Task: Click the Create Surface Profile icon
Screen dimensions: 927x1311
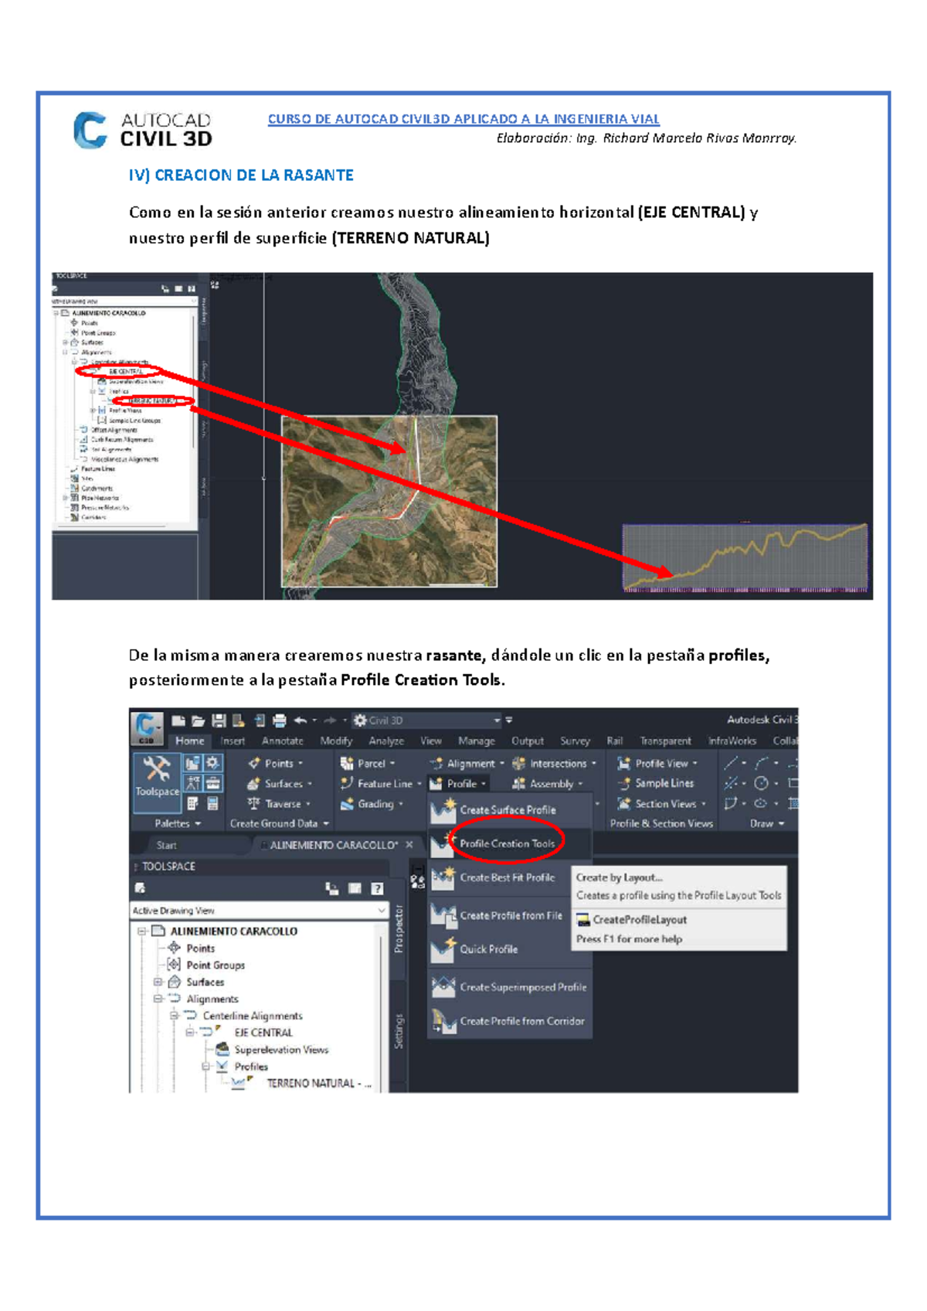Action: [x=443, y=810]
